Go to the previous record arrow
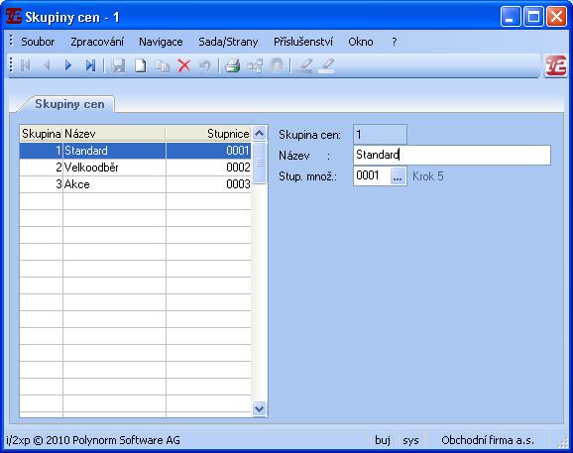Viewport: 573px width, 453px height. (47, 65)
